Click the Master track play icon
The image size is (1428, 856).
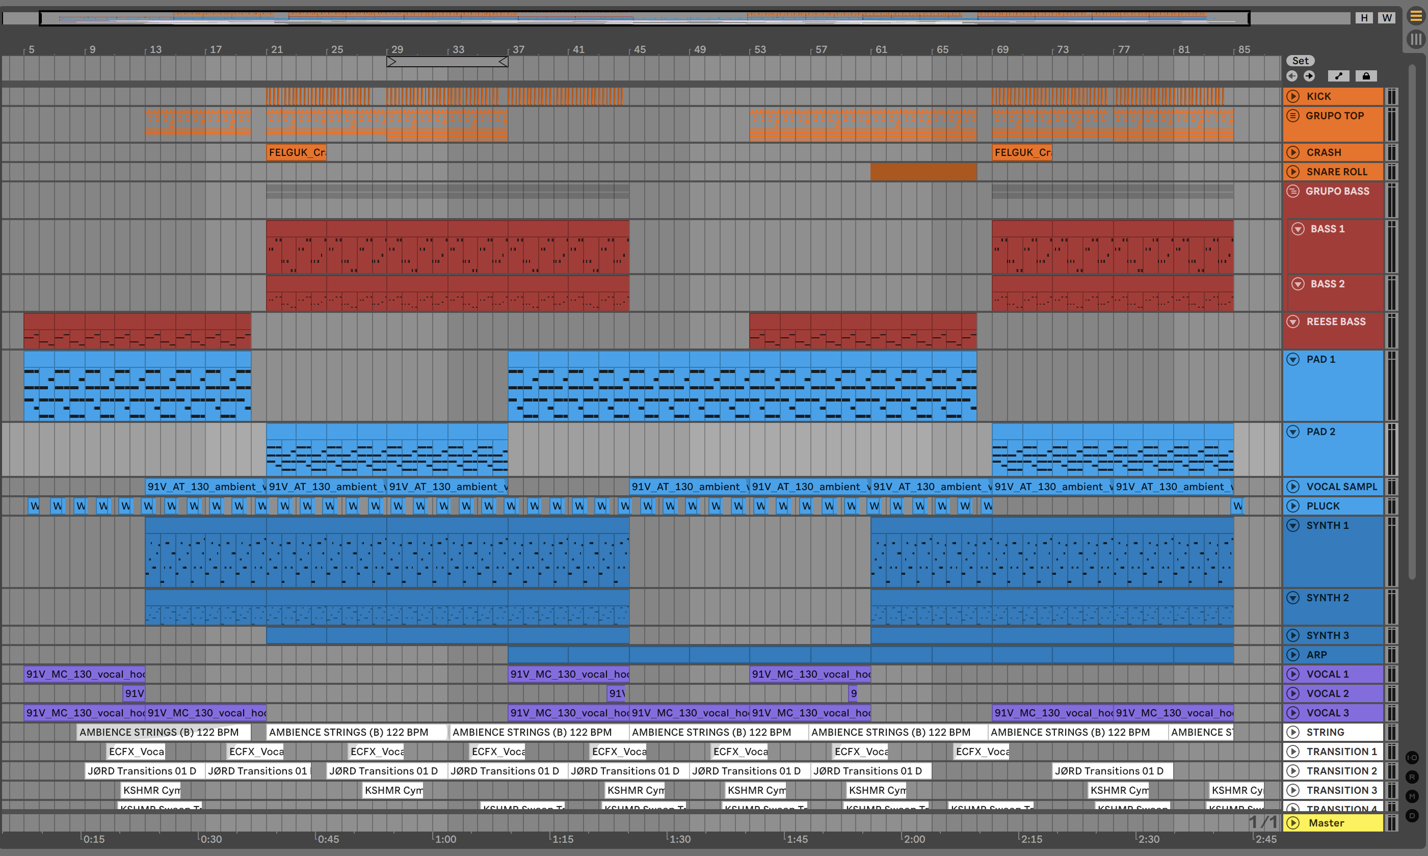tap(1293, 823)
